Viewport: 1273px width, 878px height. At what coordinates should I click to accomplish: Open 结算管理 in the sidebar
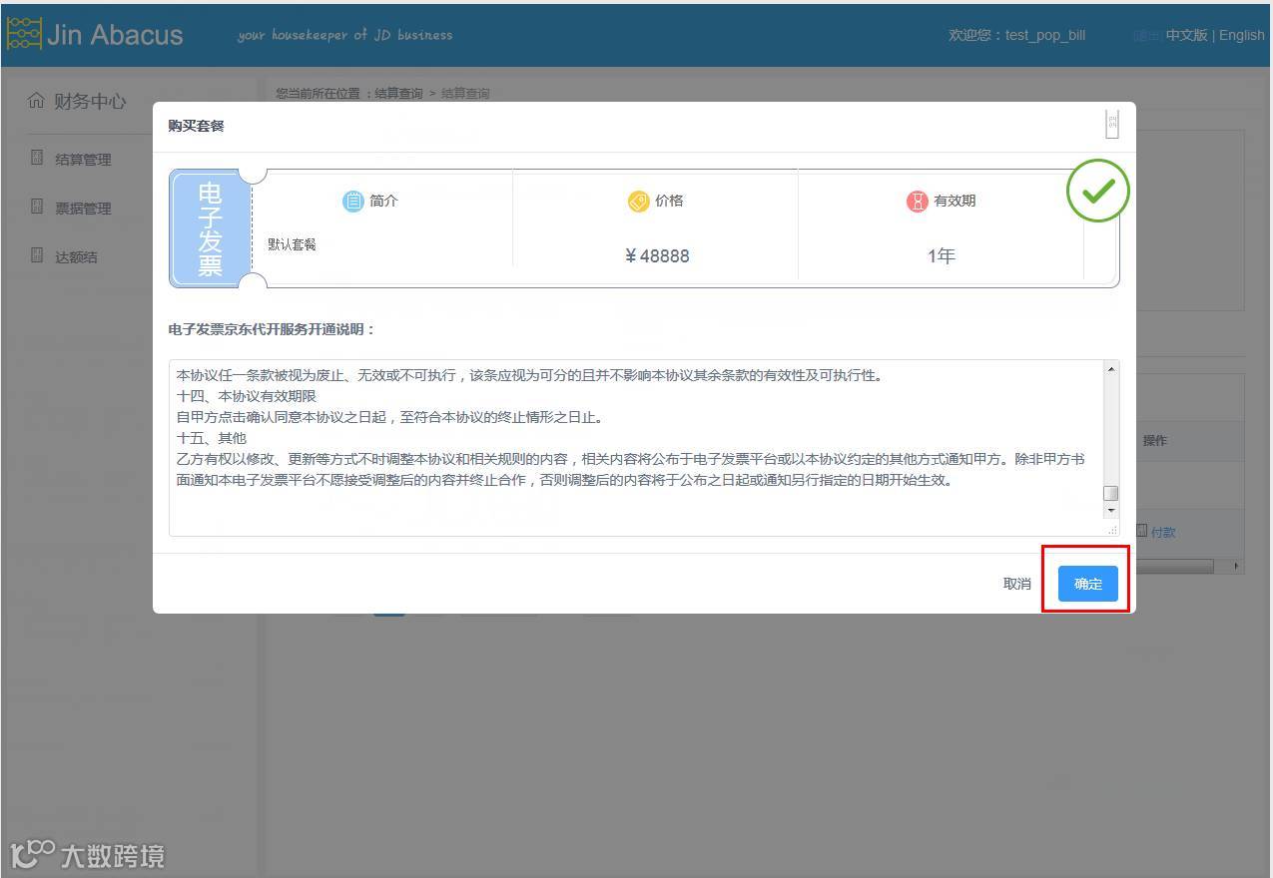(83, 160)
